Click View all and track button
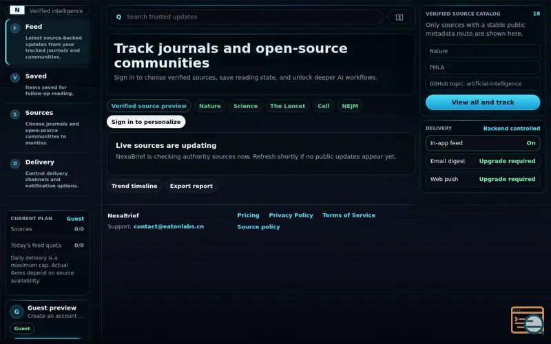Viewport: 551px width, 344px height. click(483, 102)
